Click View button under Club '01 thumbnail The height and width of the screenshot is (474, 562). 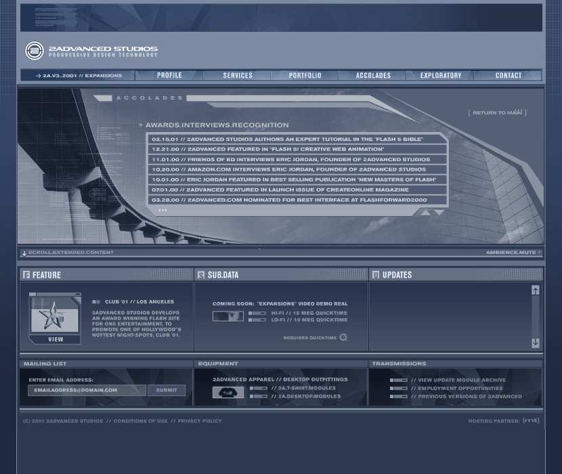pos(56,339)
